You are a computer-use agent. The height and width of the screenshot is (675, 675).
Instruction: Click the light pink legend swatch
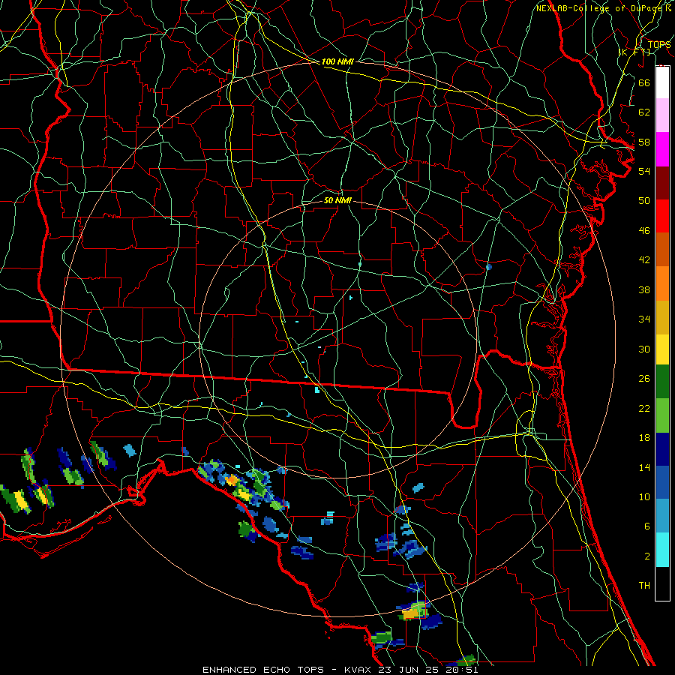[x=662, y=115]
